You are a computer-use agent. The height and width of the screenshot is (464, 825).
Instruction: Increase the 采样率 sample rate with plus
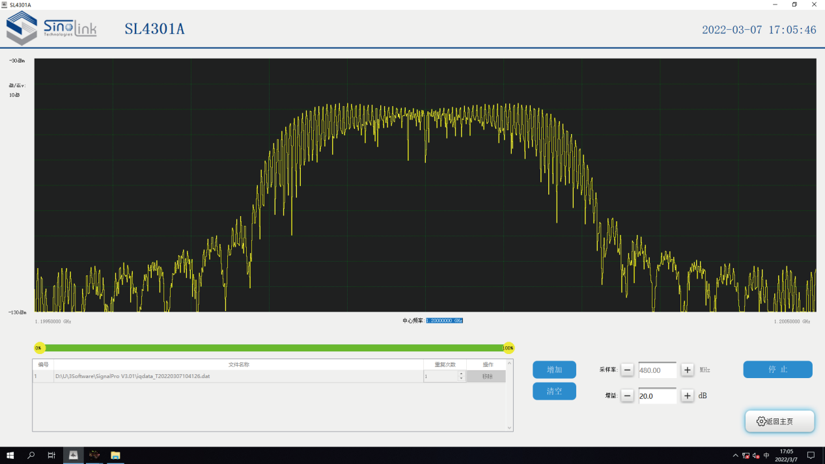coord(687,370)
